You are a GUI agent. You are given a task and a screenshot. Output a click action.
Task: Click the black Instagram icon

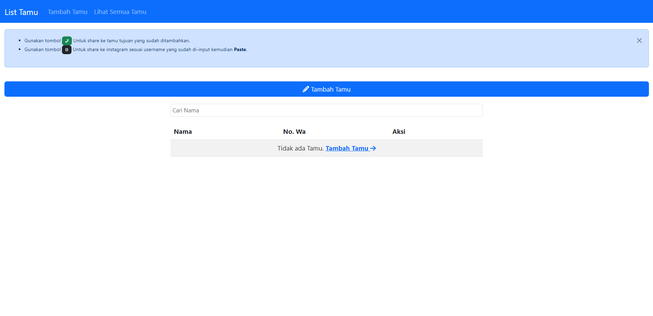[x=67, y=50]
